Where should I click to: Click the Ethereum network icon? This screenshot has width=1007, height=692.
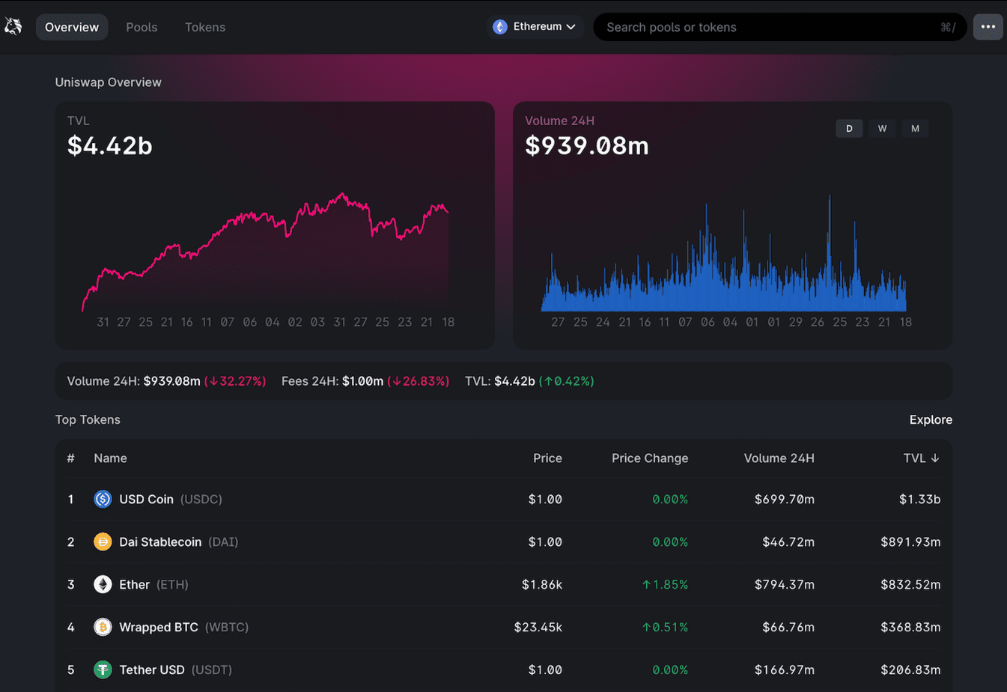click(x=500, y=27)
